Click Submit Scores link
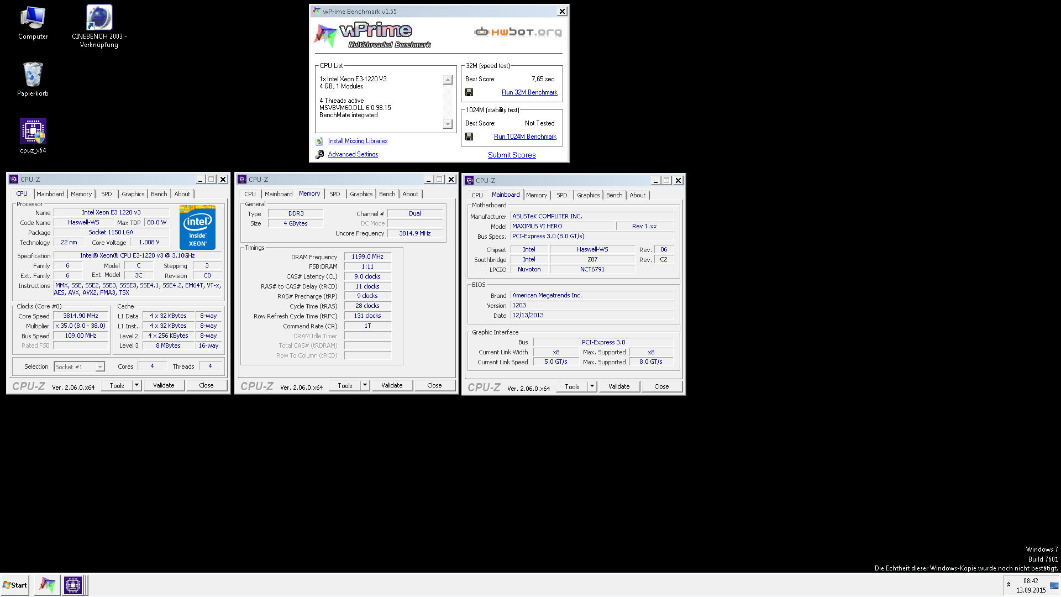1061x597 pixels. tap(512, 155)
